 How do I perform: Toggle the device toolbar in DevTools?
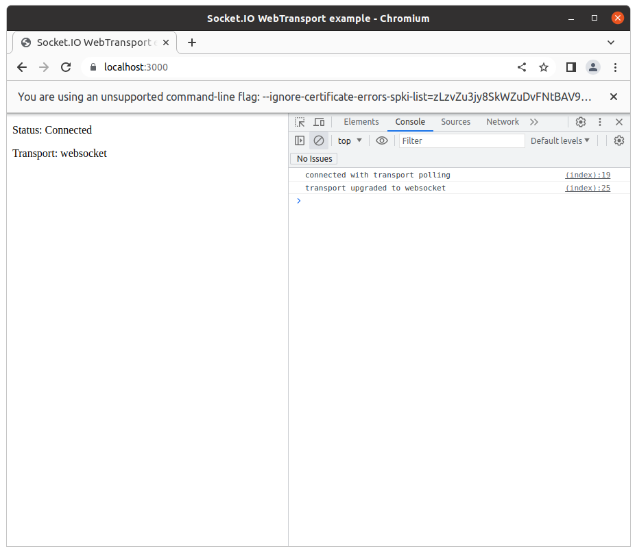[319, 121]
